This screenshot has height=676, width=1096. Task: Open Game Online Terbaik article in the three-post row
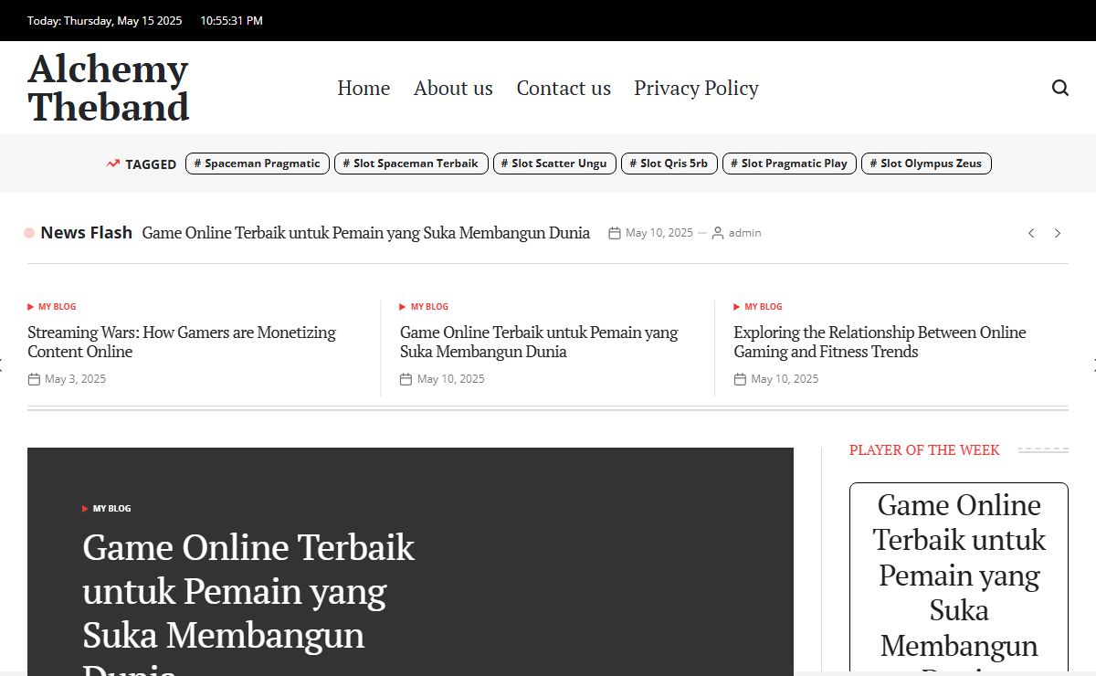tap(539, 342)
